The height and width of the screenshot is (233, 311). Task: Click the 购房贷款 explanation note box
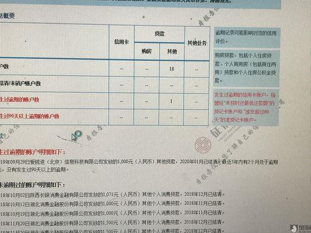pyautogui.click(x=246, y=68)
